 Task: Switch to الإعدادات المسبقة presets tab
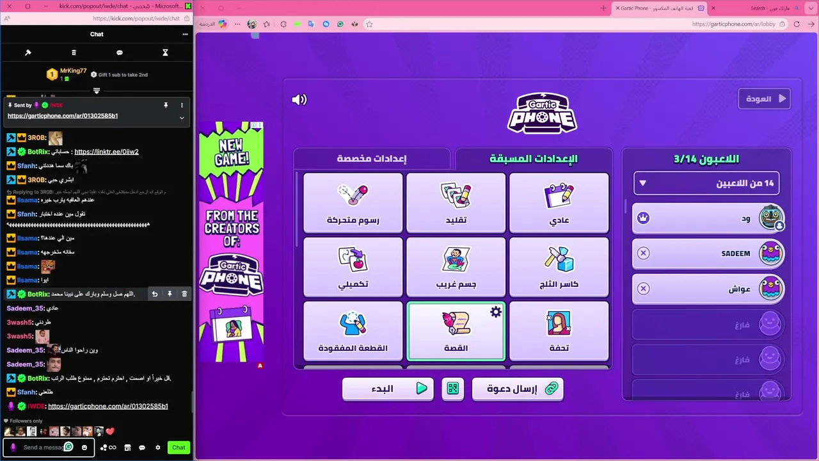[534, 159]
